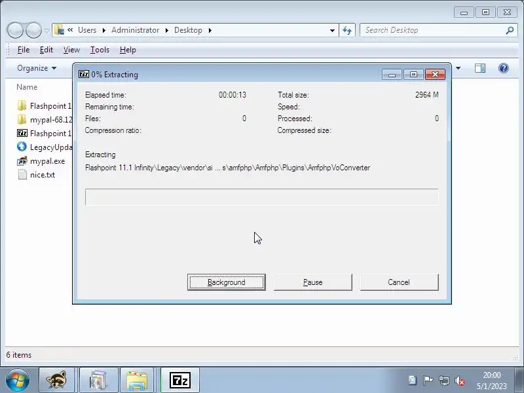
Task: Open Mypal raccoon taskbar icon
Action: click(56, 381)
